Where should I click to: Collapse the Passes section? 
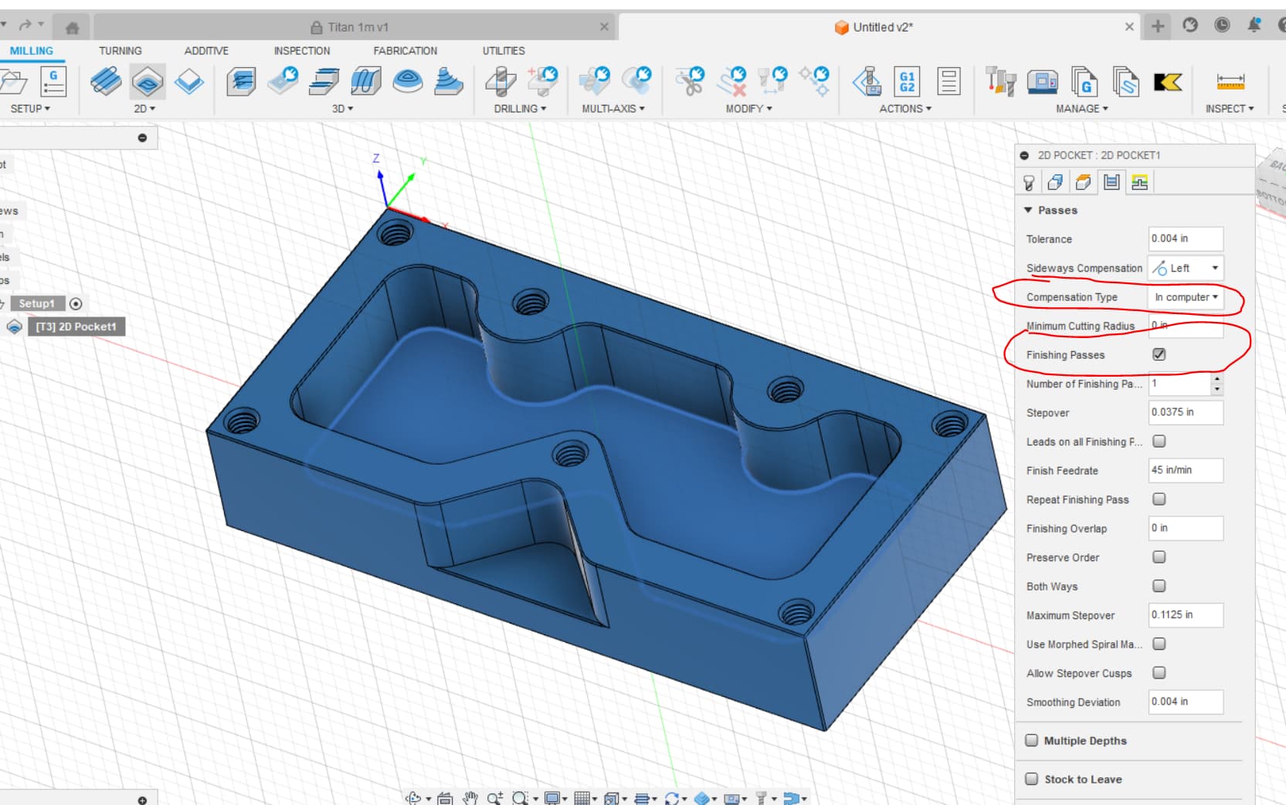pyautogui.click(x=1028, y=210)
